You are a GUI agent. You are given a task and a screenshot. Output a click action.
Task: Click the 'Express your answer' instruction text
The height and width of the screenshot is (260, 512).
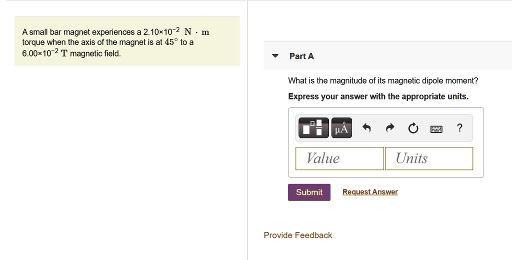coord(378,96)
